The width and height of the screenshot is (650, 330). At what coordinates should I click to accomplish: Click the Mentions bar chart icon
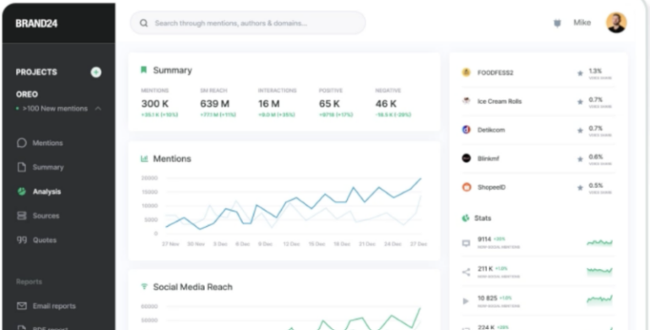pos(144,158)
